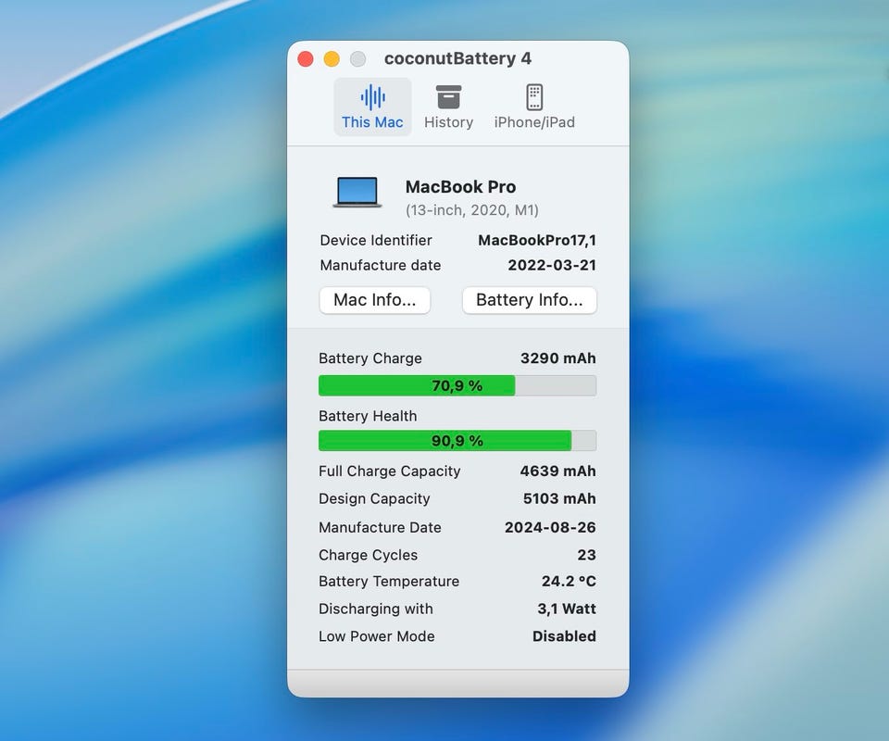
Task: Select the MacBookPro17,1 identifier value
Action: (x=537, y=241)
